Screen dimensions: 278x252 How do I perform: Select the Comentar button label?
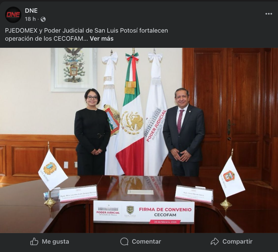146,241
